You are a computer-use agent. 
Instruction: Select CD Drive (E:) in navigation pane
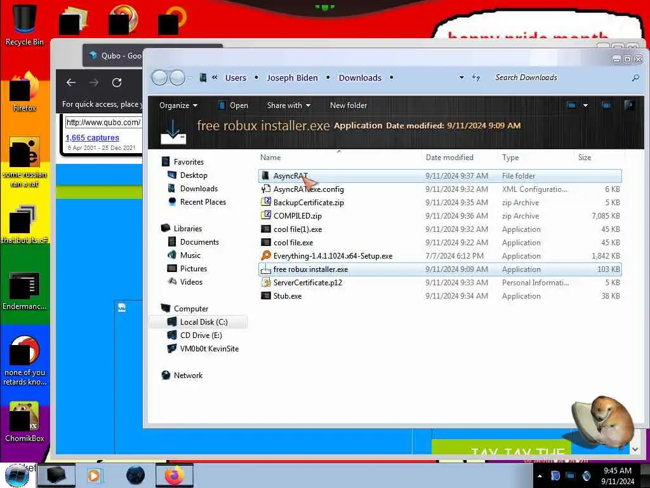(201, 335)
